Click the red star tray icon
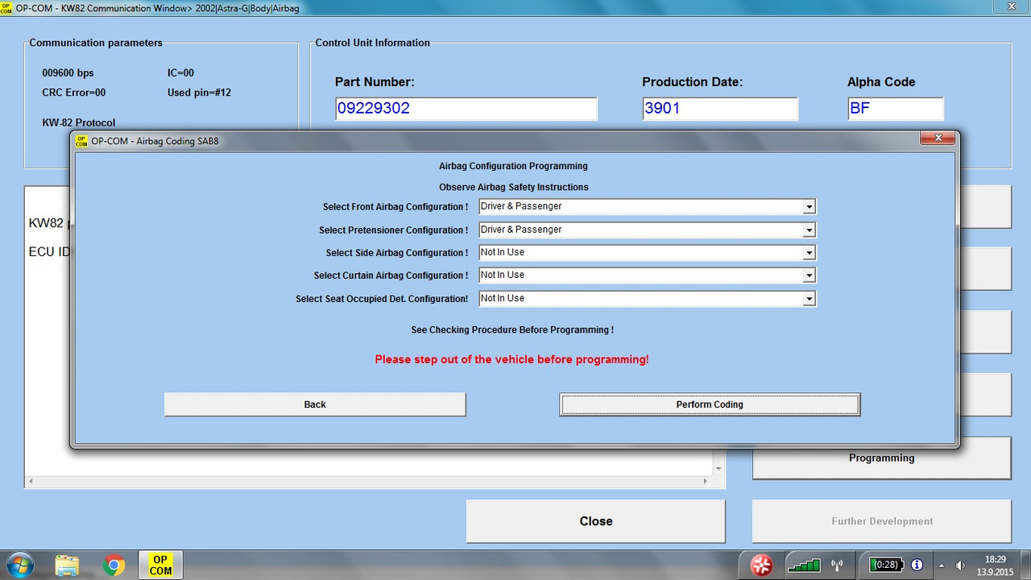 coord(760,565)
